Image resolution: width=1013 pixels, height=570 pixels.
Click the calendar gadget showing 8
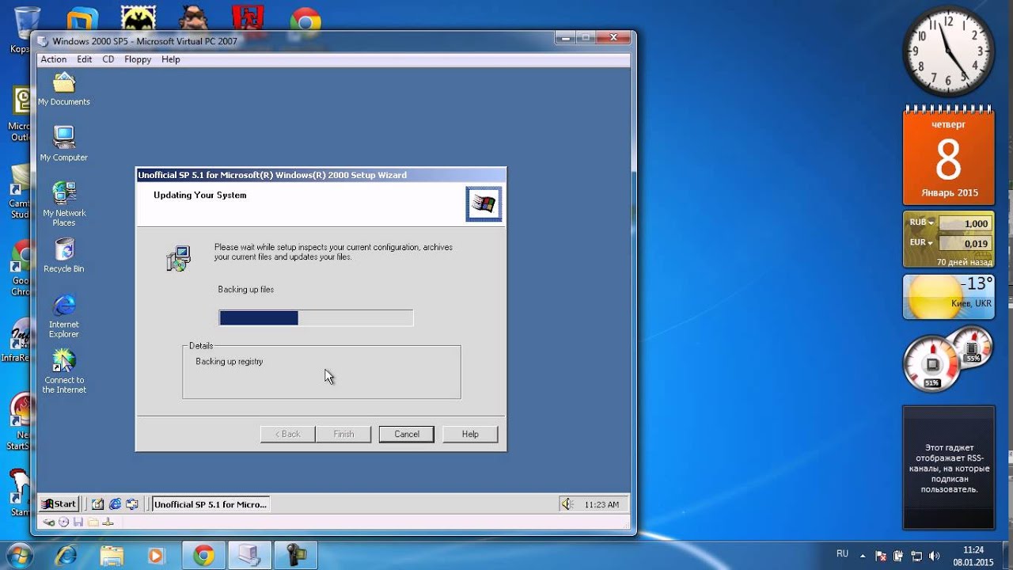(948, 155)
